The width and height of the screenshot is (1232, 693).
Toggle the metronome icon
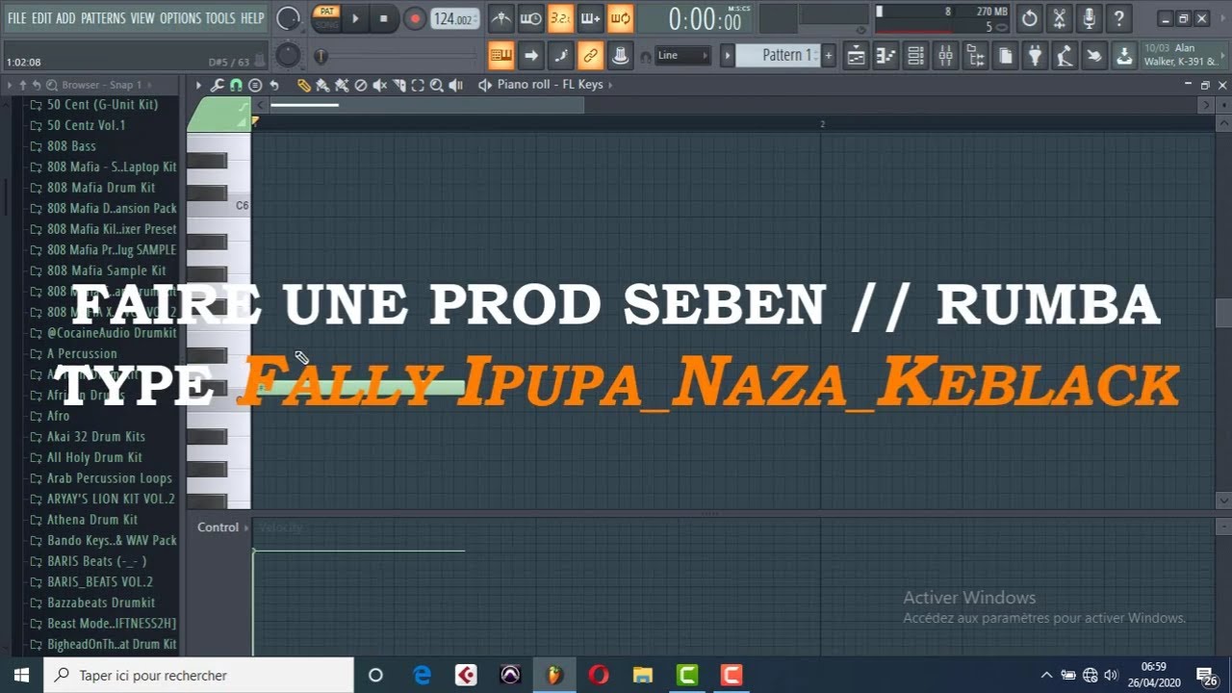[501, 18]
